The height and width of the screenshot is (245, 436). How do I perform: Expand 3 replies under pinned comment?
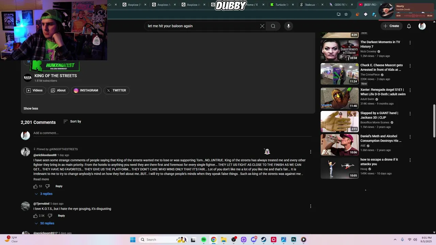43,194
